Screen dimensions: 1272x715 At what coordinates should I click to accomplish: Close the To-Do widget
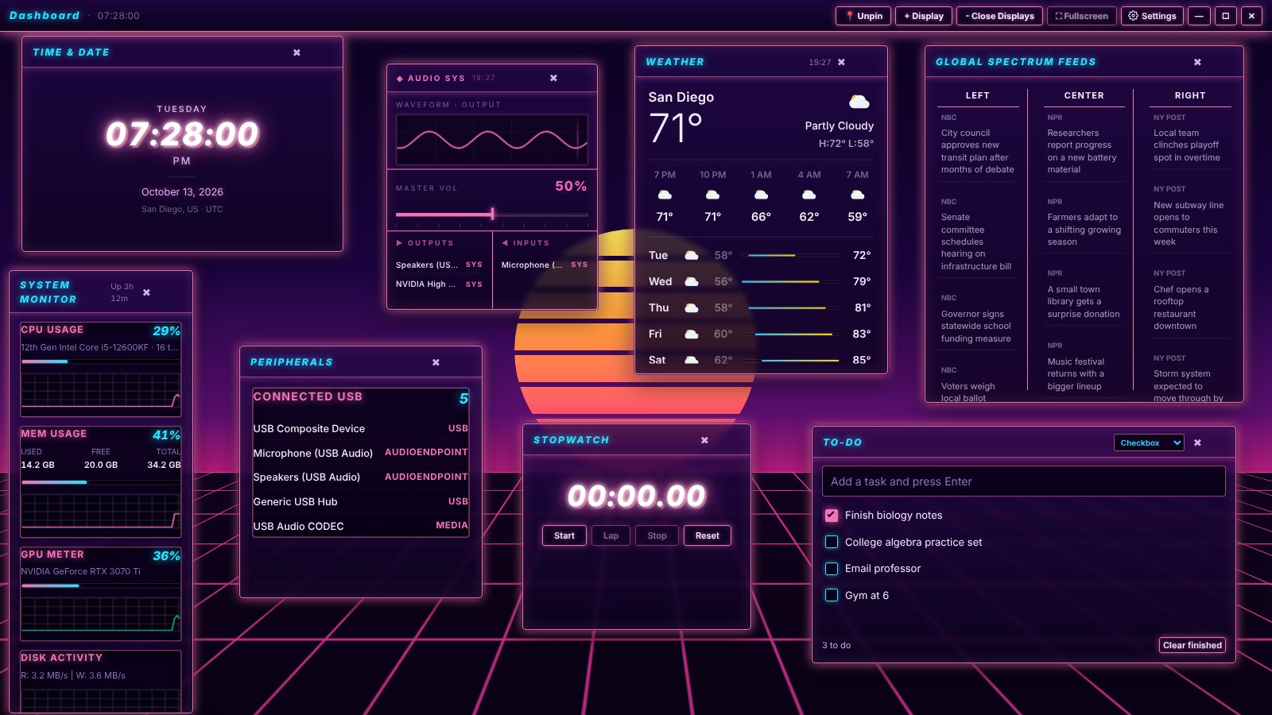(1197, 443)
